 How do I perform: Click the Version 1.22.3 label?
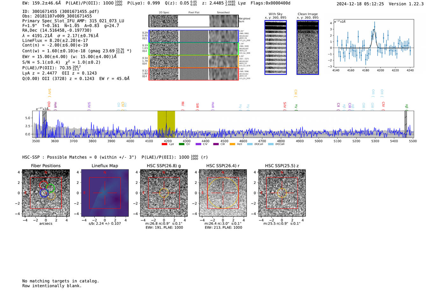pyautogui.click(x=406, y=4)
